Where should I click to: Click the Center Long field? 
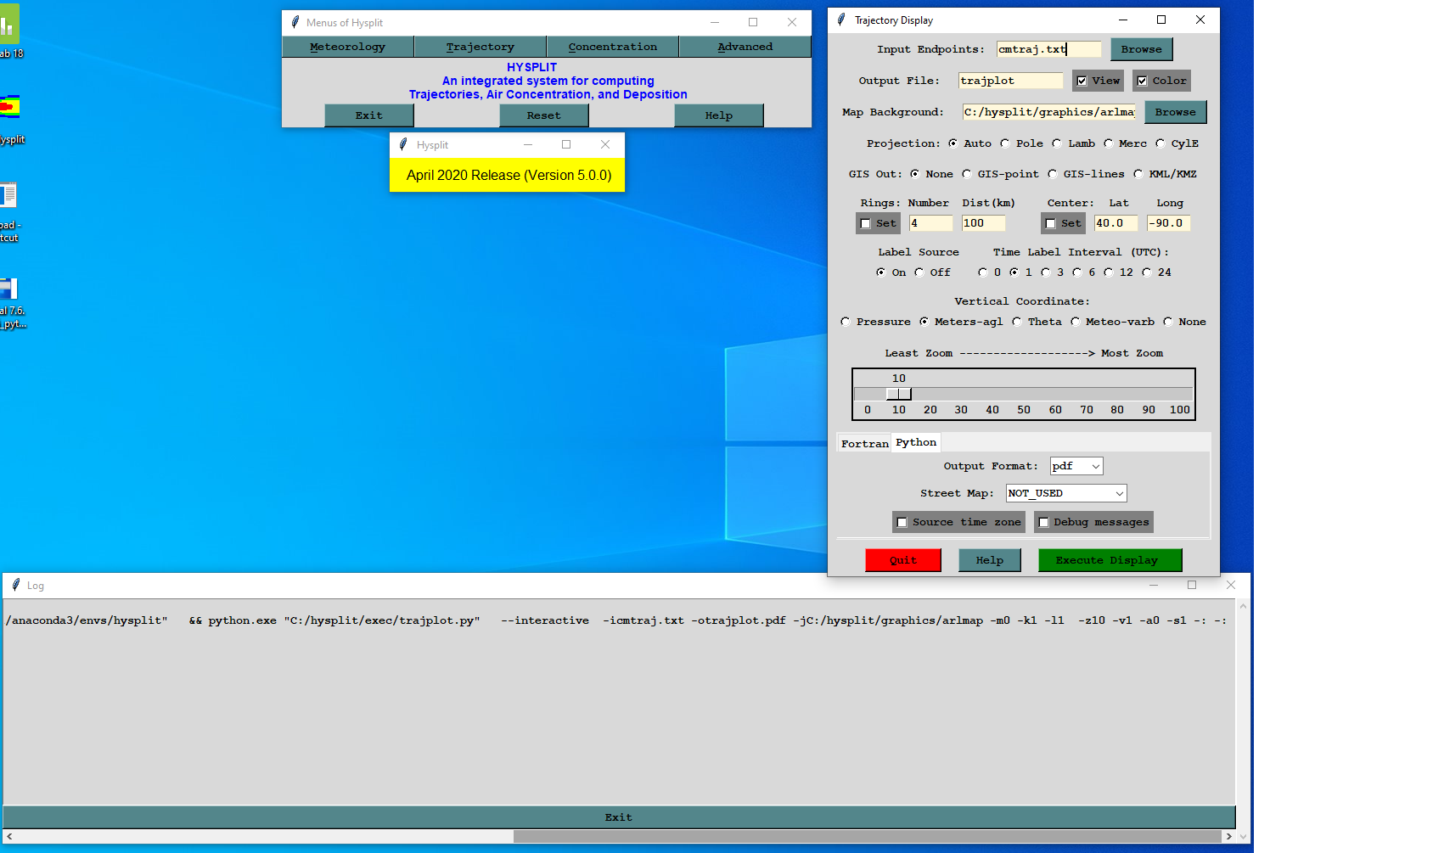pos(1168,223)
